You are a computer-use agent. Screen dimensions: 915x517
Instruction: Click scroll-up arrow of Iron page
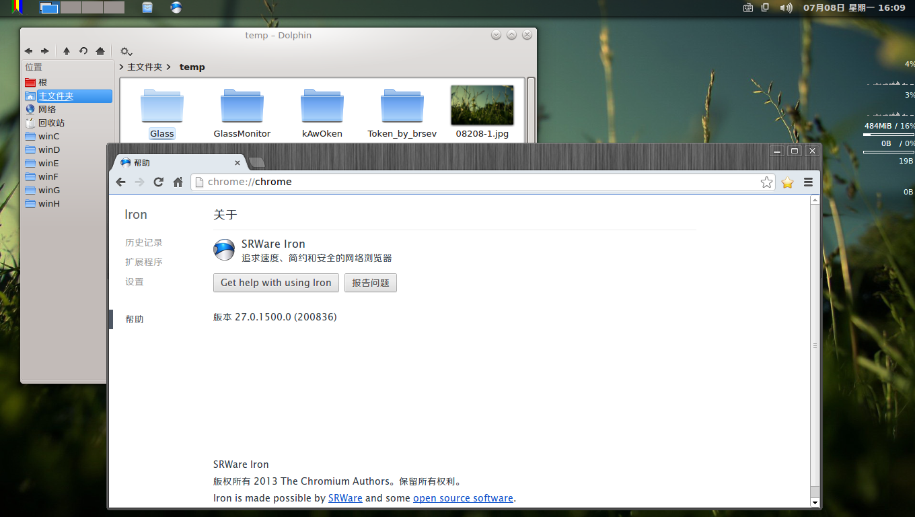click(x=815, y=200)
